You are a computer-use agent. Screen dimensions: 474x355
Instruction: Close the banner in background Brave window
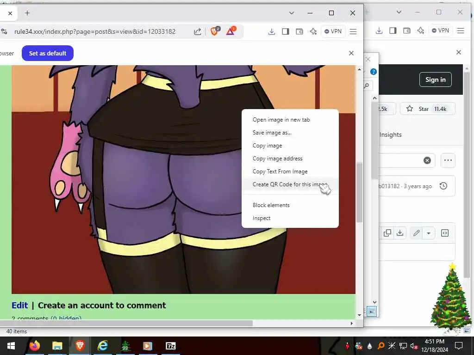click(459, 52)
